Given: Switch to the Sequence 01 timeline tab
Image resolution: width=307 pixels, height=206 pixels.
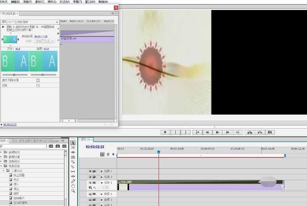Looking at the screenshot, I should tap(86, 140).
